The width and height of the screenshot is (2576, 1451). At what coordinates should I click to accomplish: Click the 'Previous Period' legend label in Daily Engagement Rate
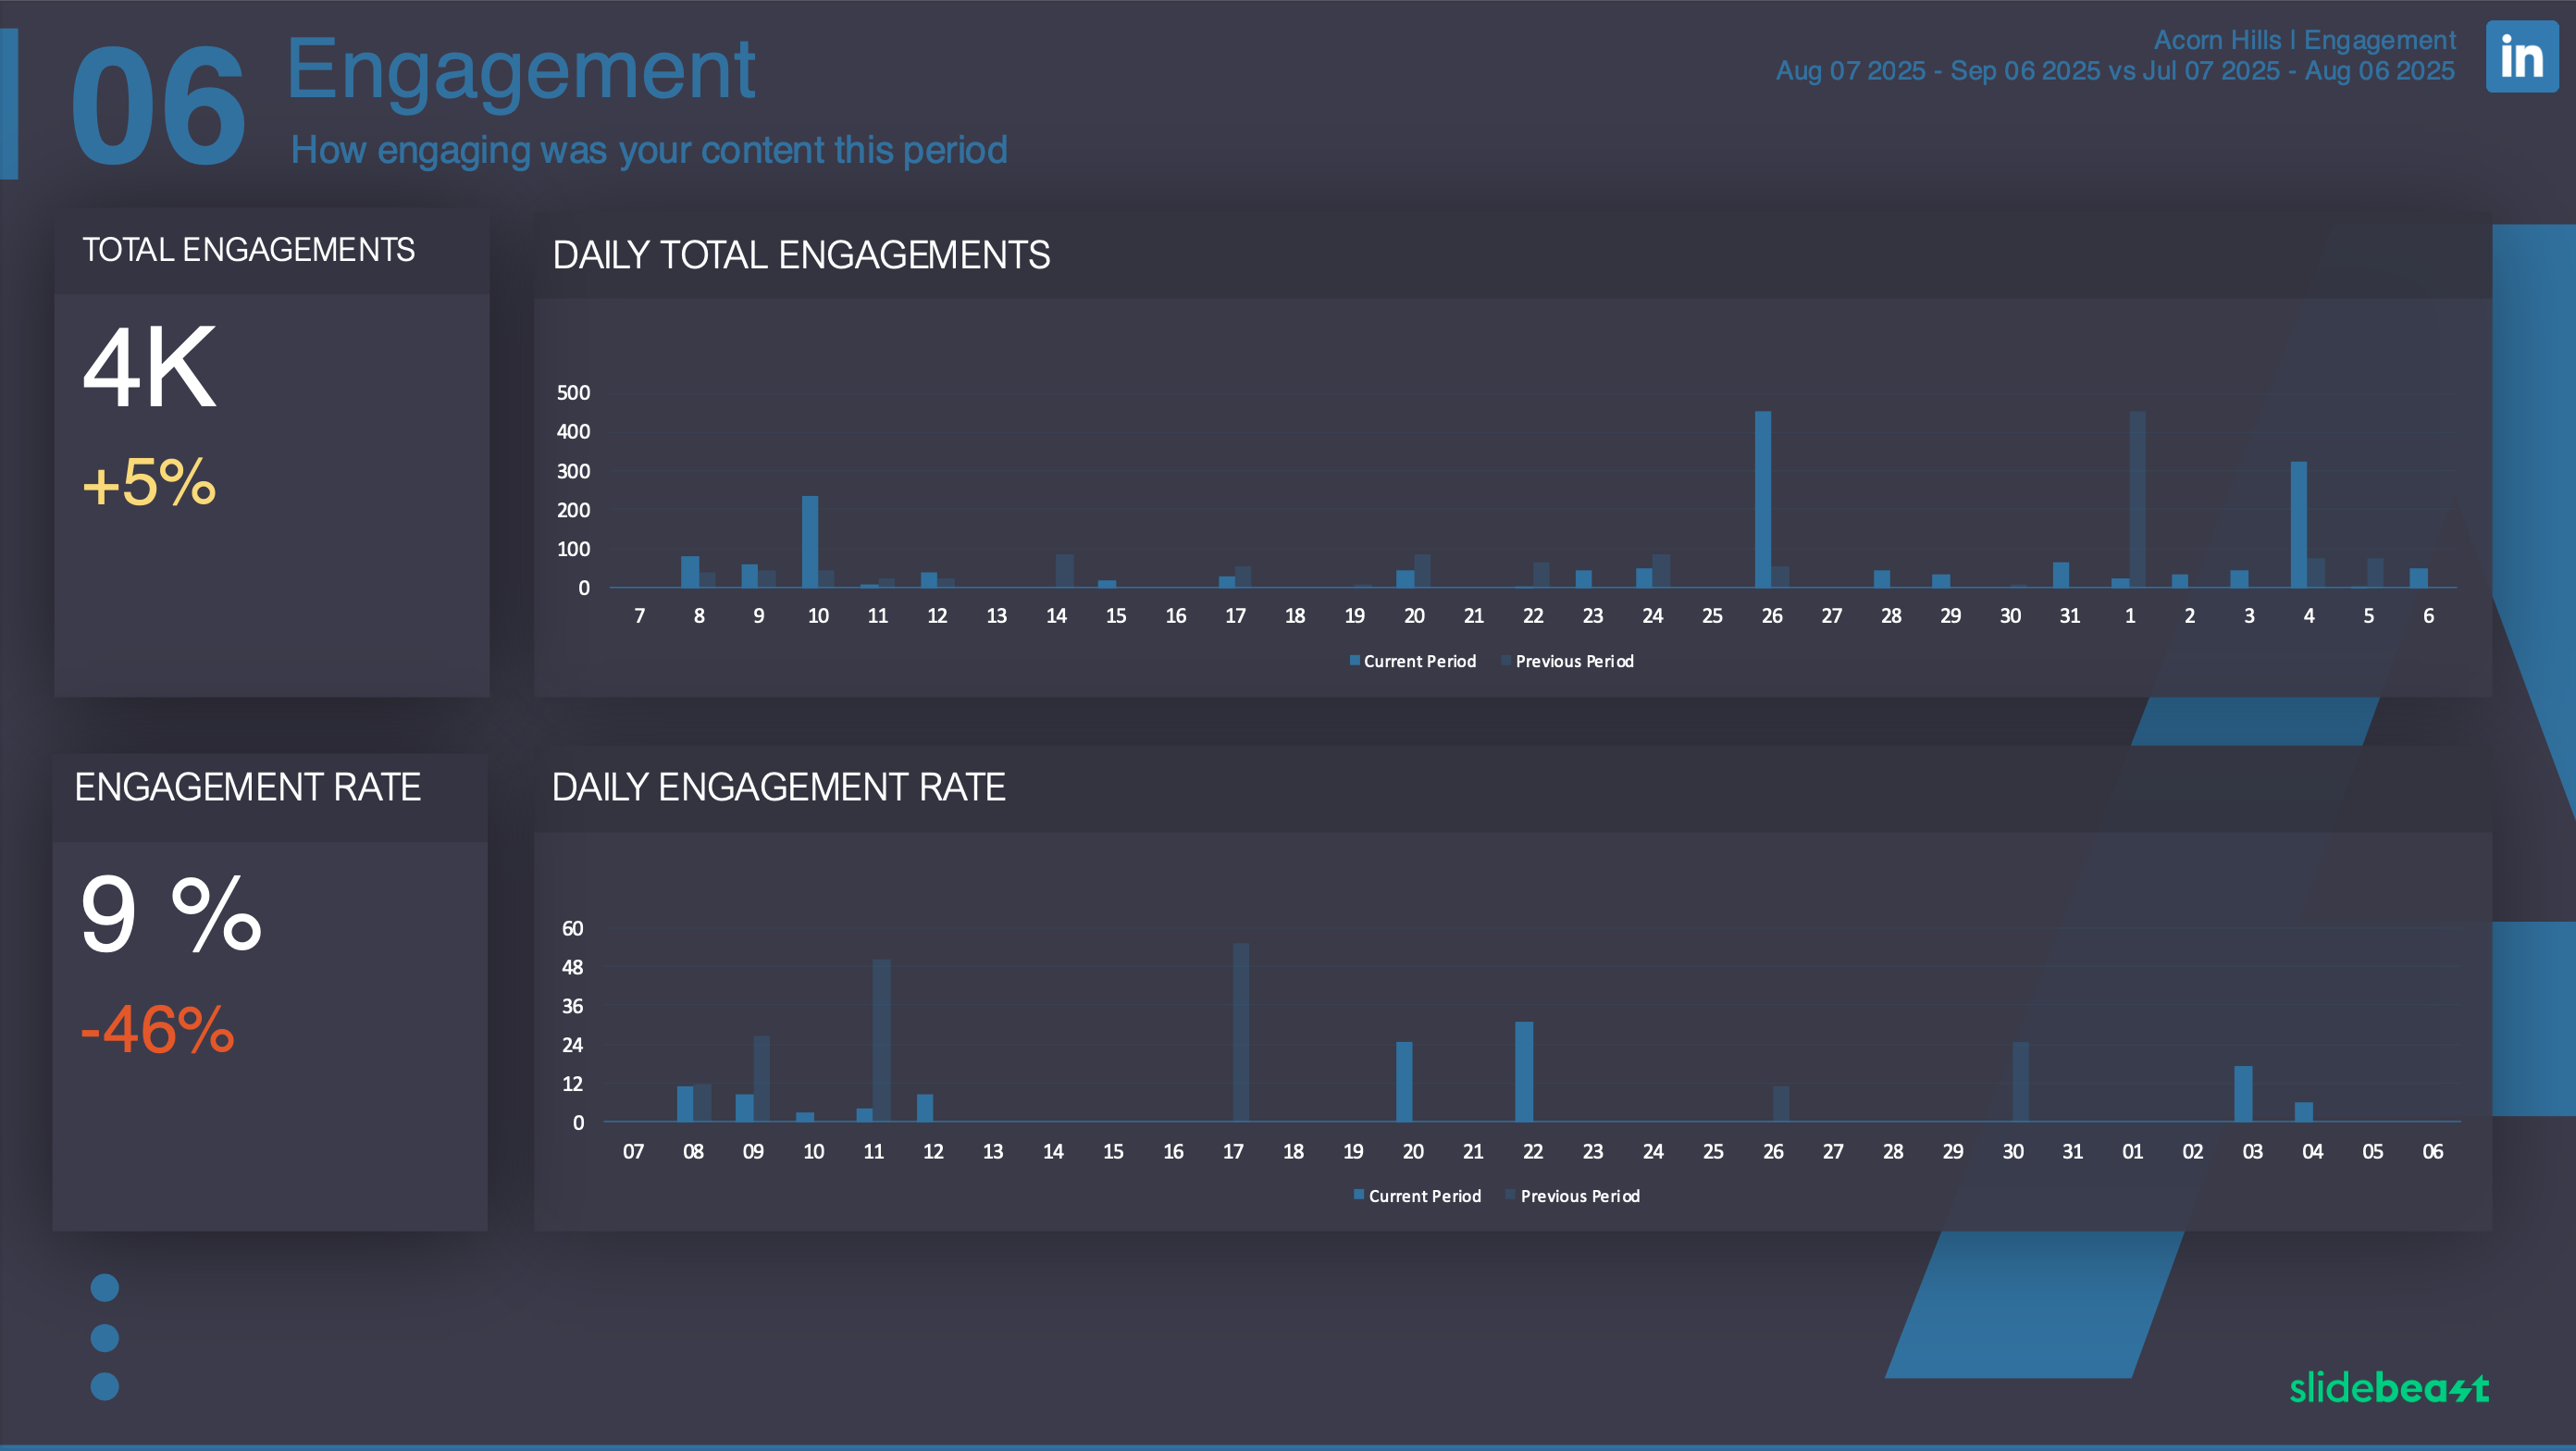pyautogui.click(x=1580, y=1196)
